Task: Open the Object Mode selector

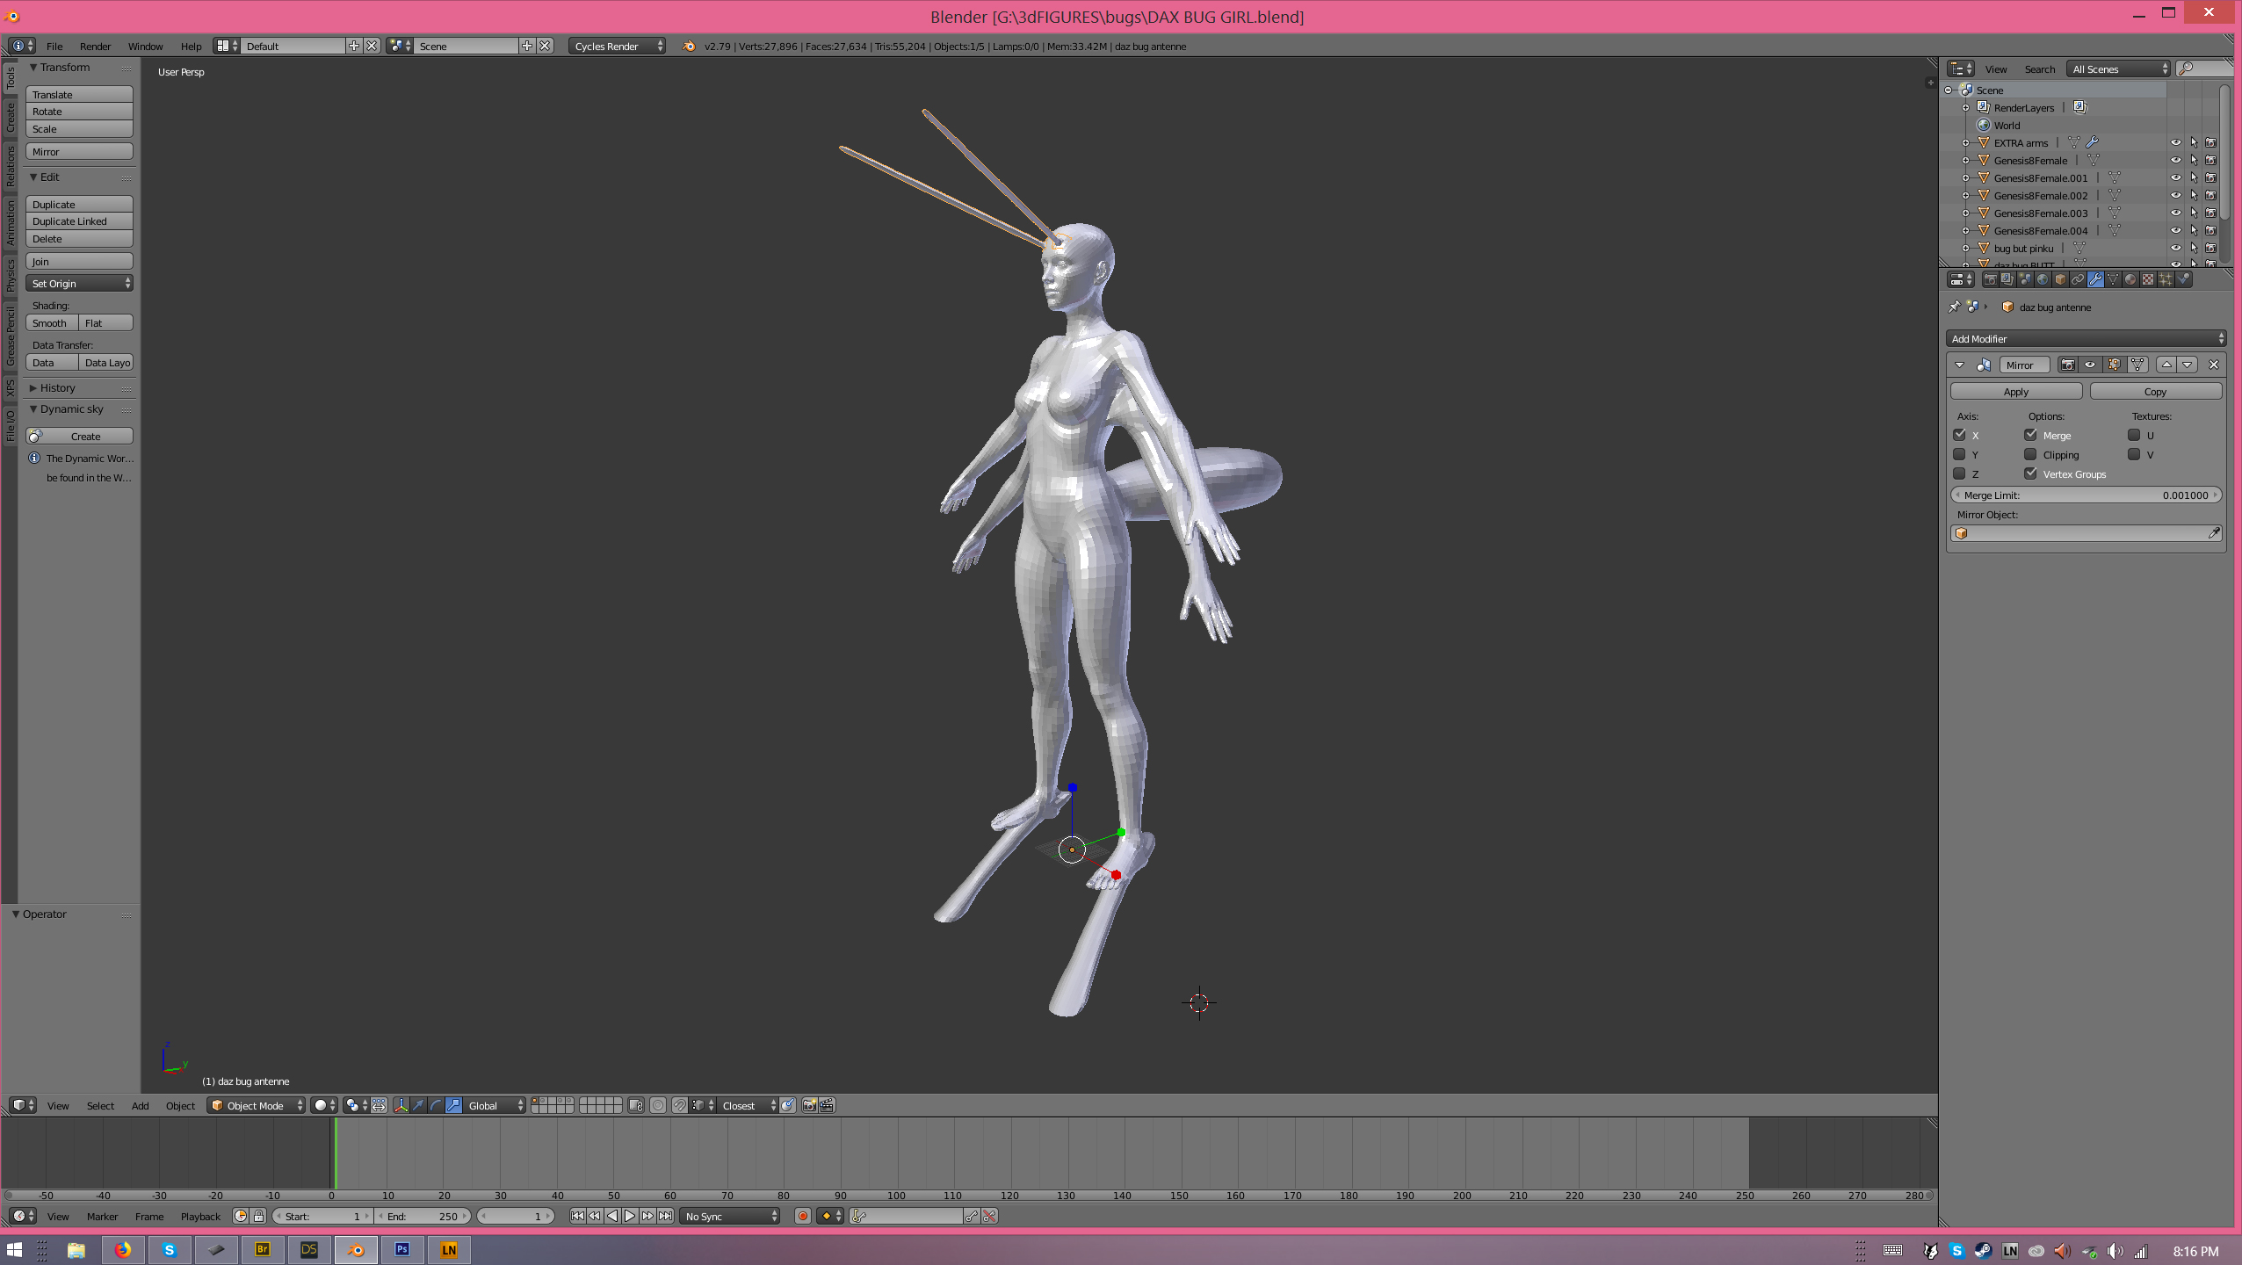Action: (256, 1105)
